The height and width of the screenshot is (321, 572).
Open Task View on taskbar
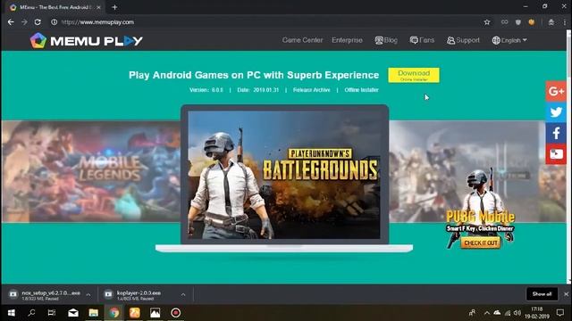[x=52, y=313]
